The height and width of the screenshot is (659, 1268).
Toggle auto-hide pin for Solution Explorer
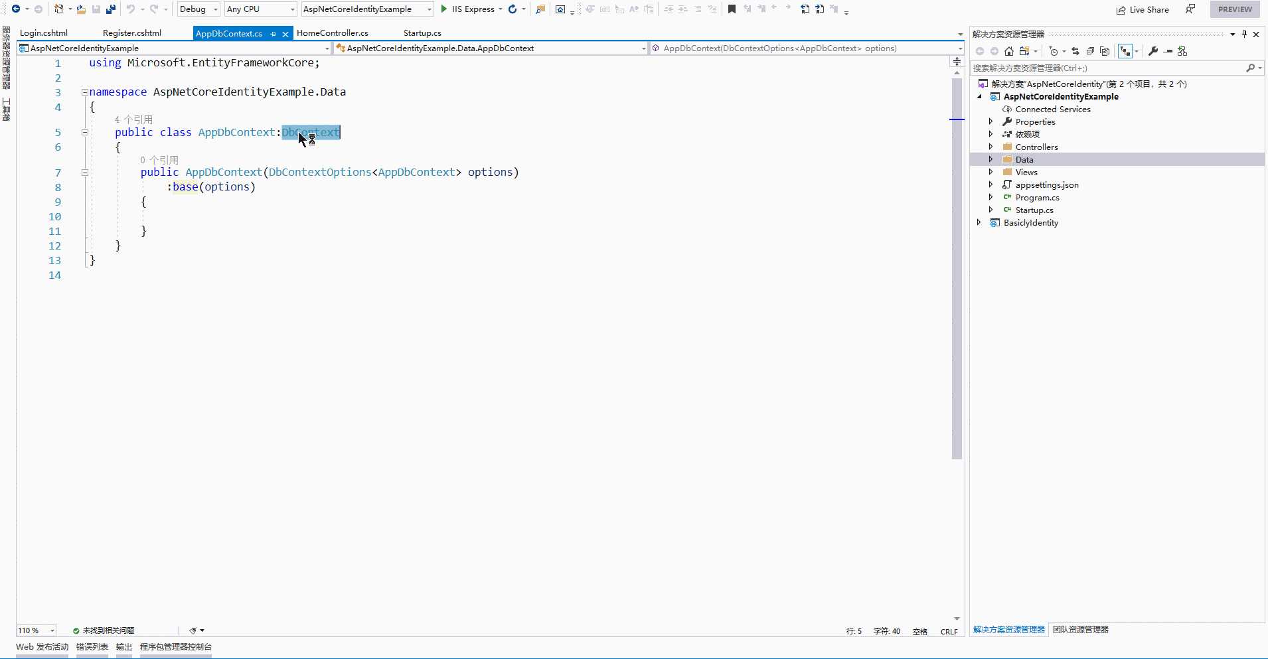[1244, 34]
